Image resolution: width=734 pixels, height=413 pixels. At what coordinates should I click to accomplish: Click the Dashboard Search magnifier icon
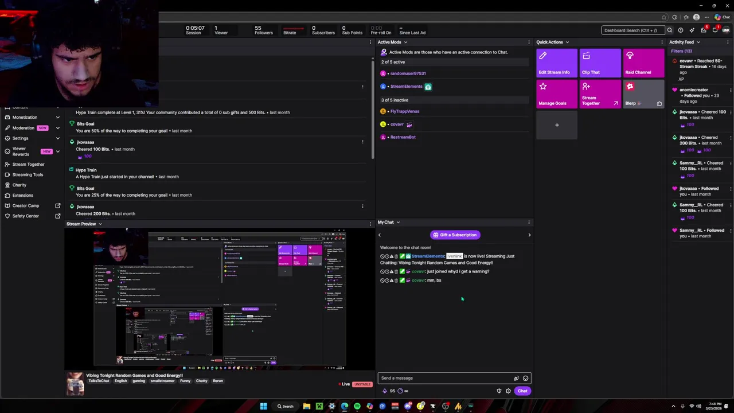669,30
